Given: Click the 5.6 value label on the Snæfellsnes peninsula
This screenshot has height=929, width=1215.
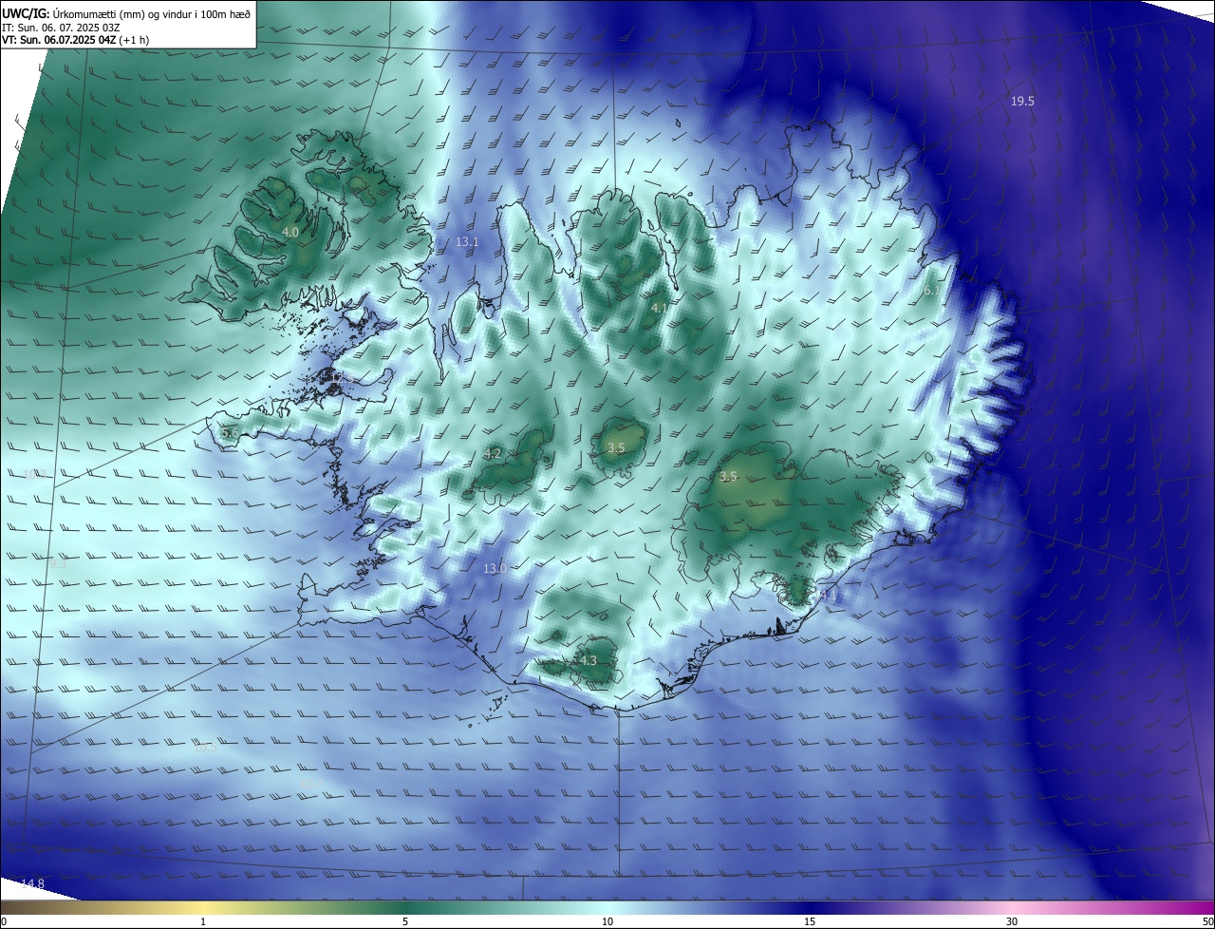Looking at the screenshot, I should coord(230,433).
